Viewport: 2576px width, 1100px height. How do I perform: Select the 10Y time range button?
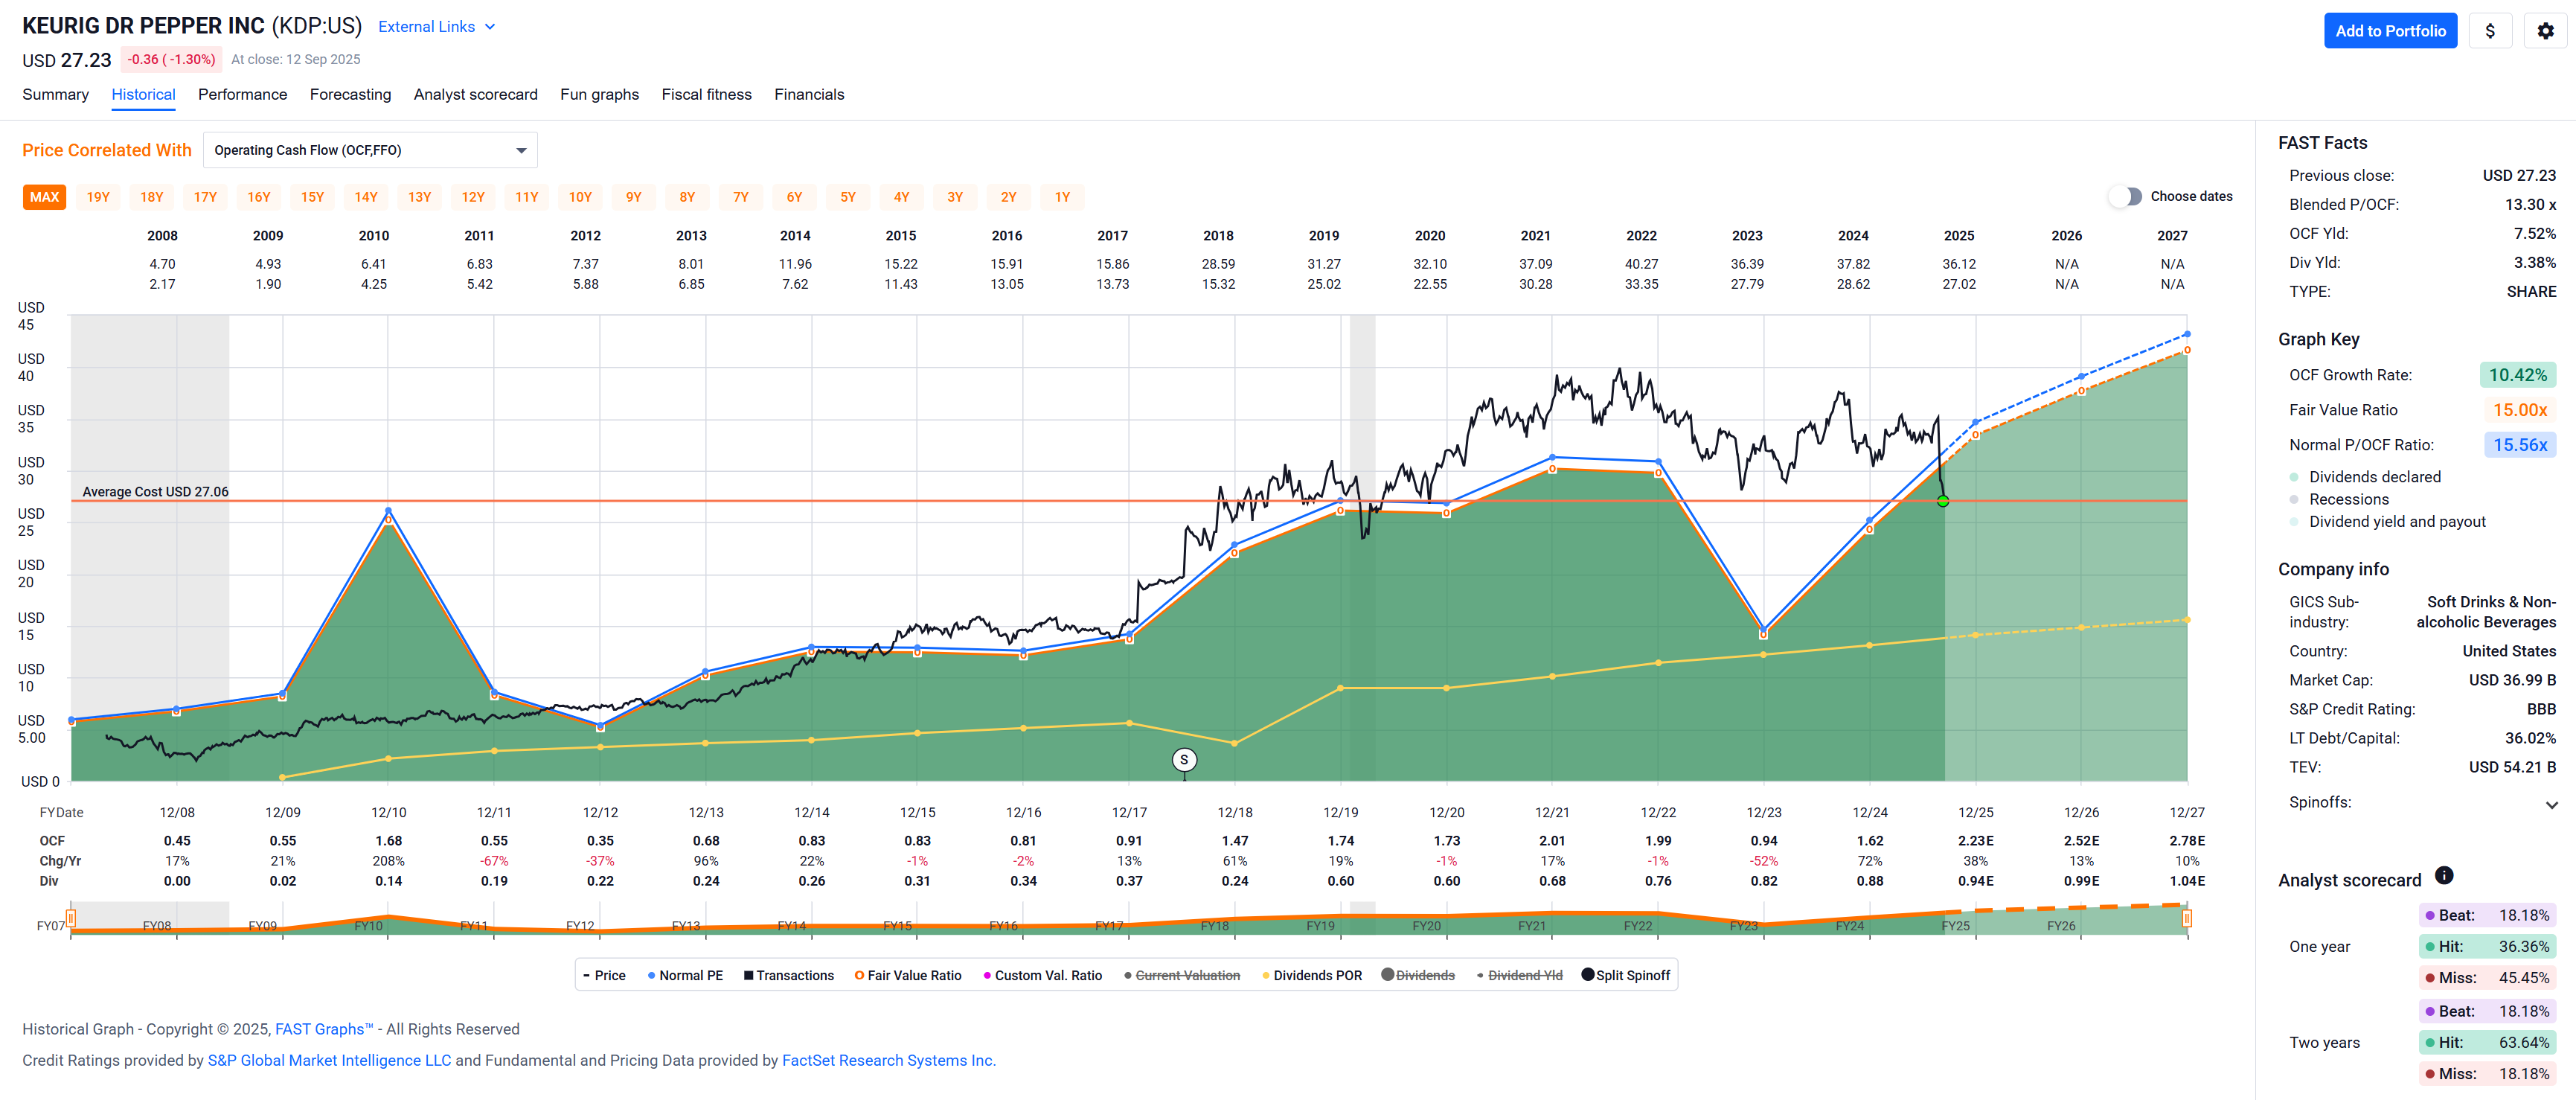pyautogui.click(x=580, y=197)
